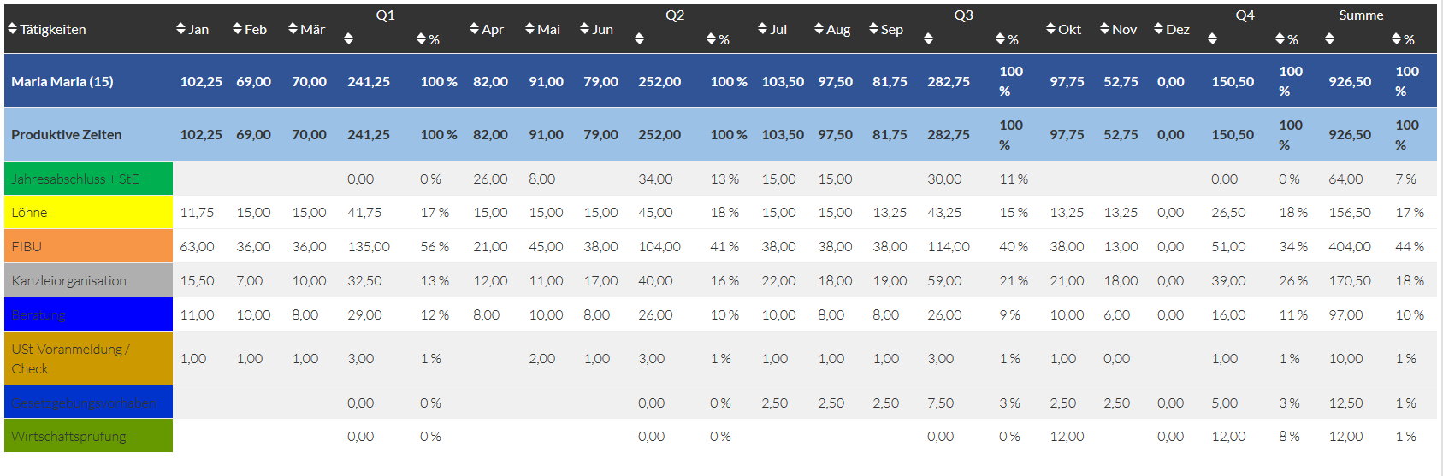Sort by Q1 percent column
The height and width of the screenshot is (476, 1443).
428,39
